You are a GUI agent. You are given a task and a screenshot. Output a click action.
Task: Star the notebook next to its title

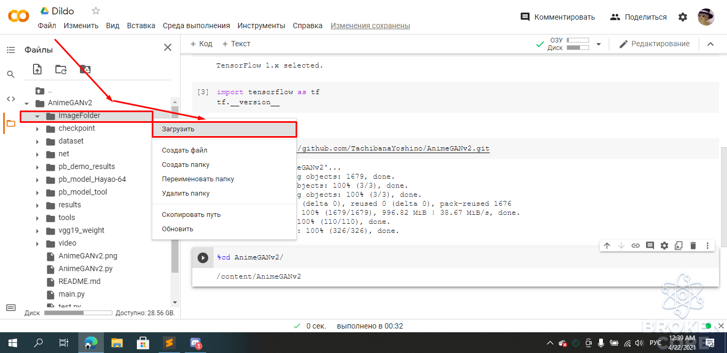tap(96, 11)
